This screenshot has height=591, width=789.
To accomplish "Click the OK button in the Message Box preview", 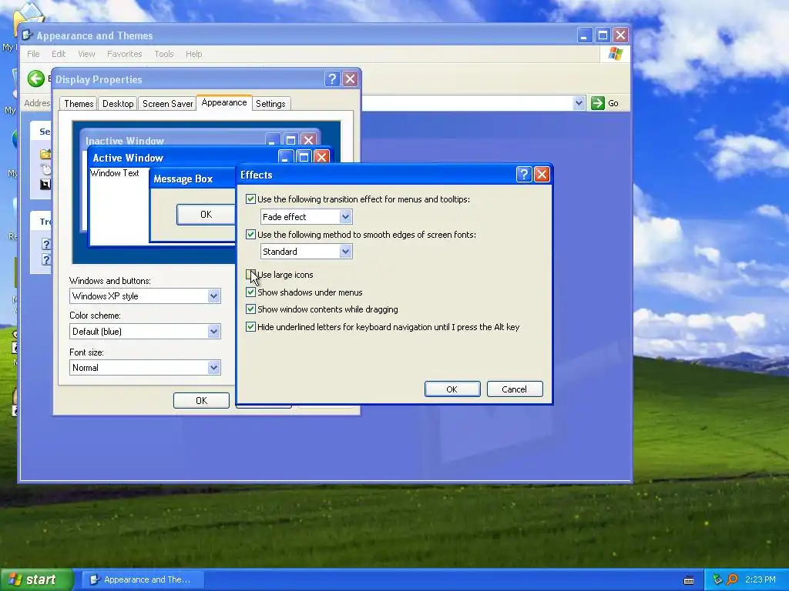I will (206, 215).
